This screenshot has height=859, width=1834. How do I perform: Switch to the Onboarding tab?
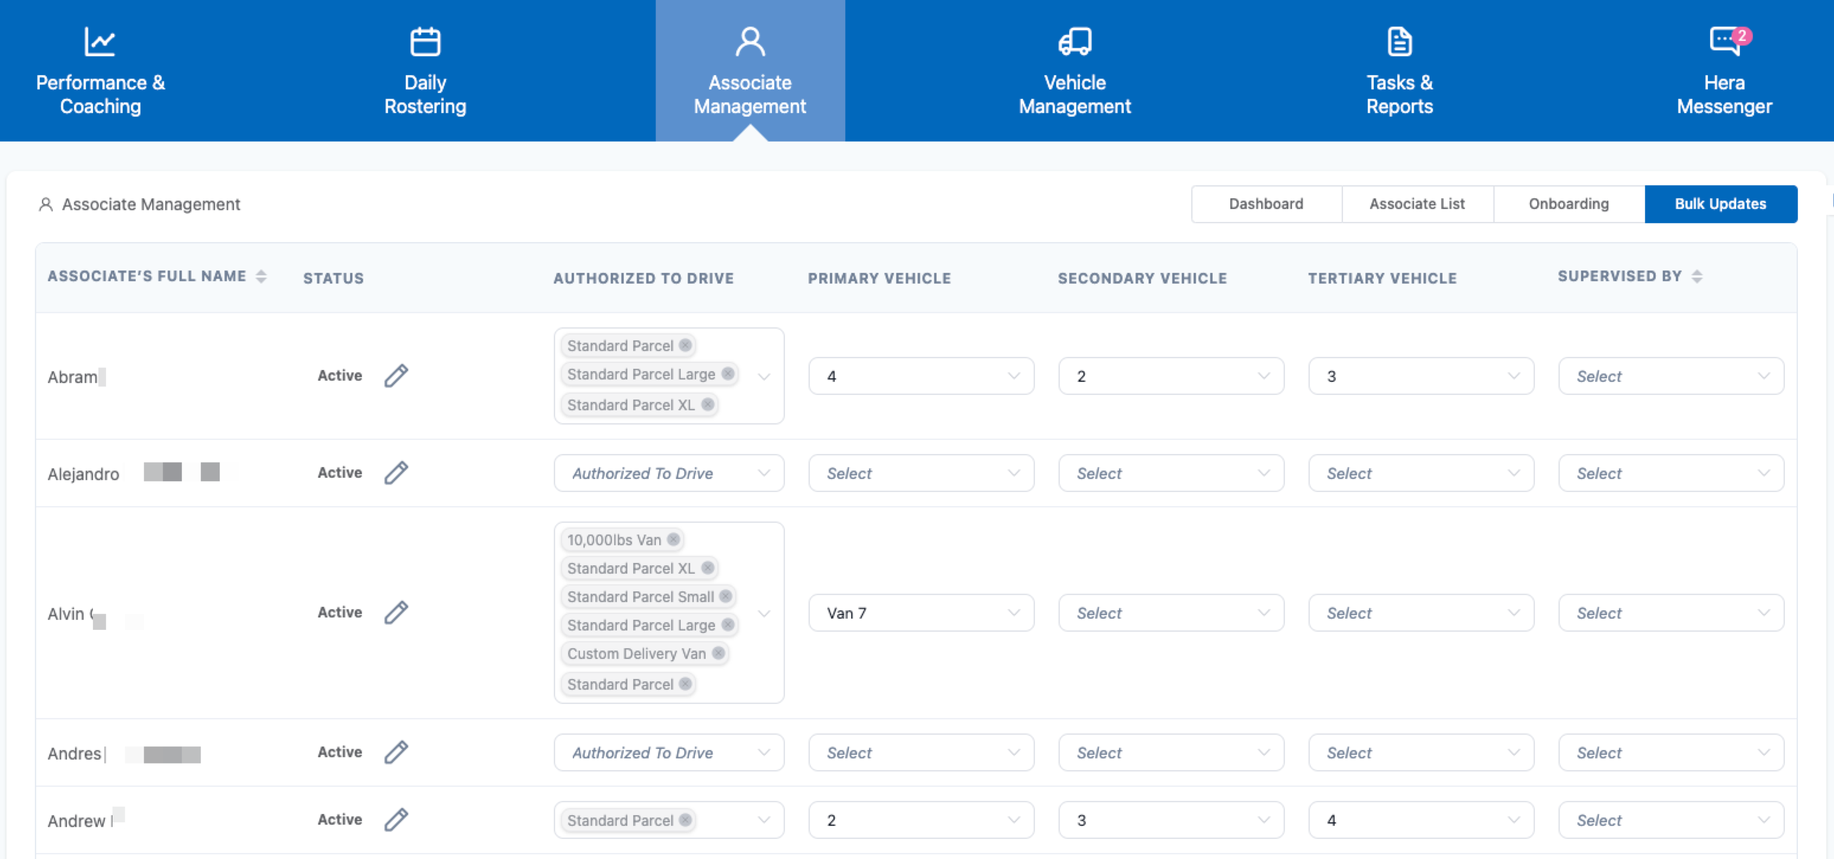click(x=1569, y=204)
